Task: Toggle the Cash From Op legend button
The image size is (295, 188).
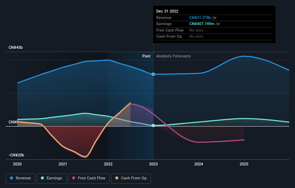Action: tap(131, 178)
